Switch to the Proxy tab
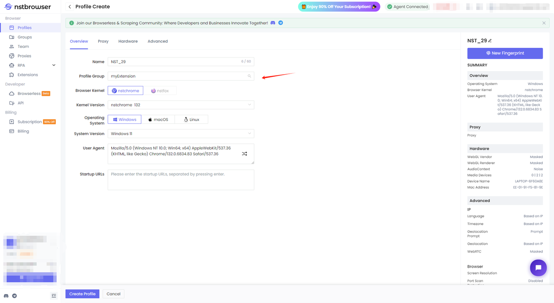Screen dimensions: 554x303 (x=103, y=41)
